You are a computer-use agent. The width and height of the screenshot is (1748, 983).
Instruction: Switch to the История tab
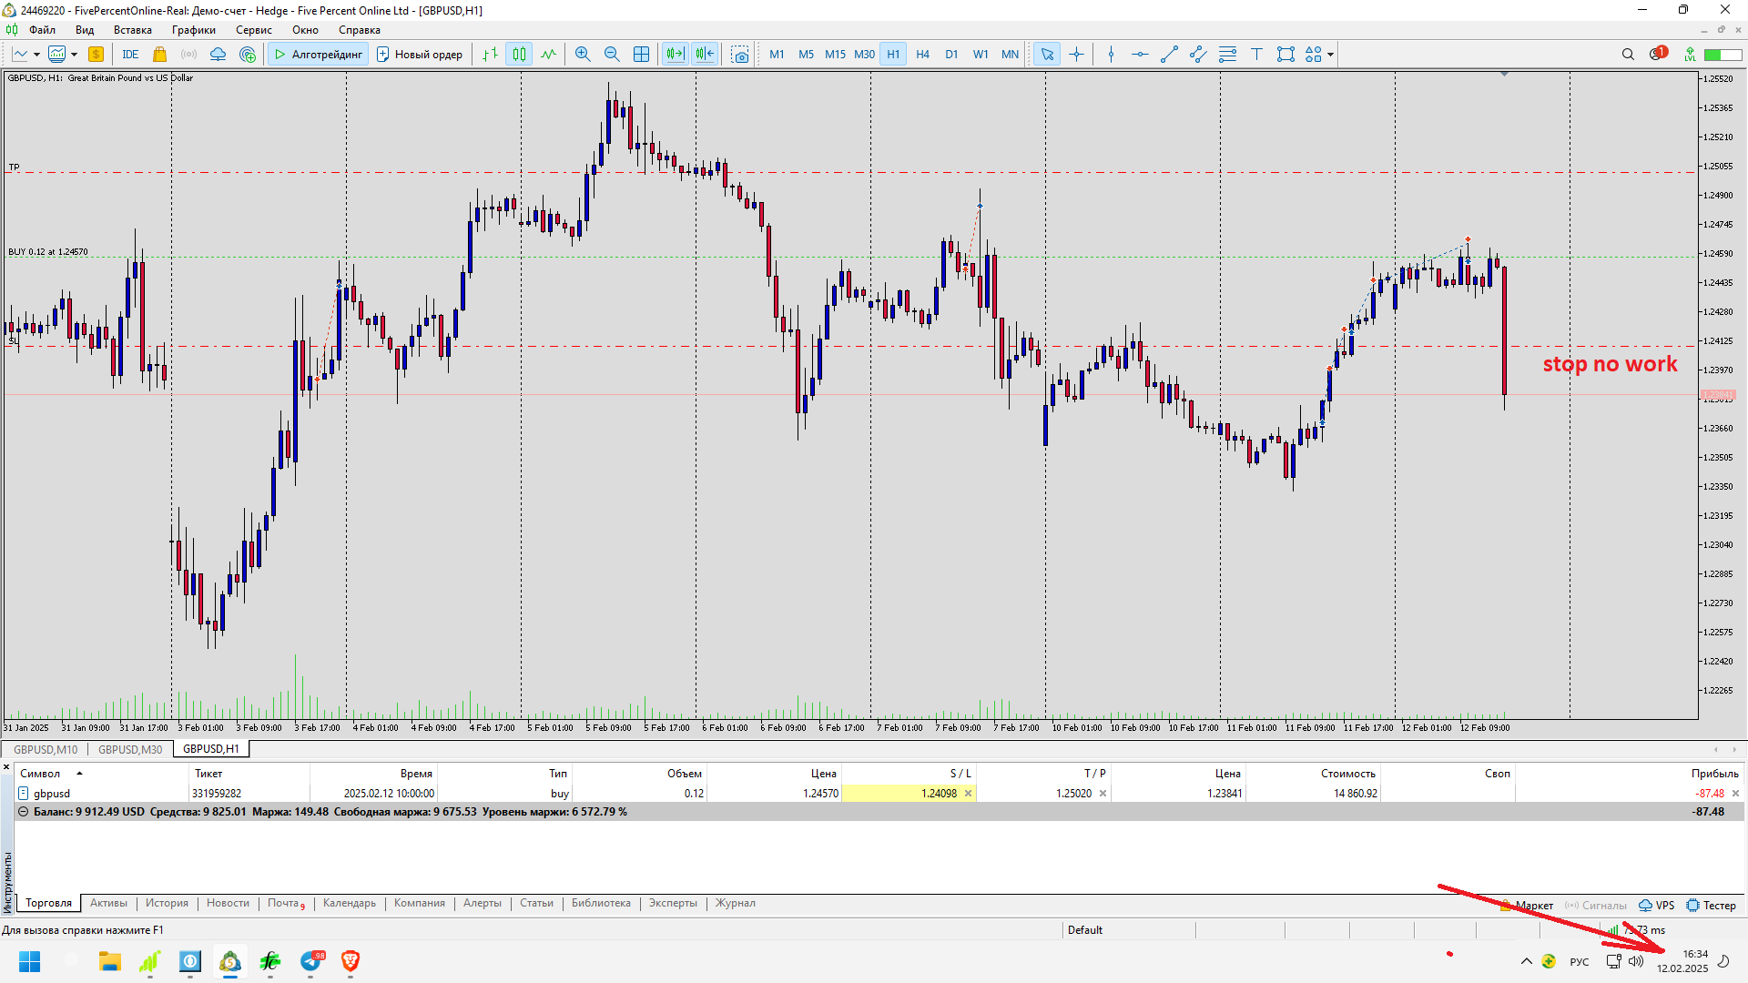coord(167,904)
